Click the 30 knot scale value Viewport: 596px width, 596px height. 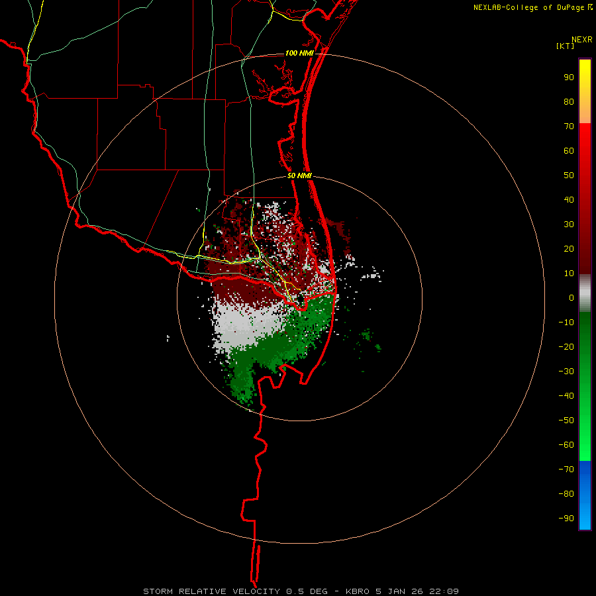(569, 224)
